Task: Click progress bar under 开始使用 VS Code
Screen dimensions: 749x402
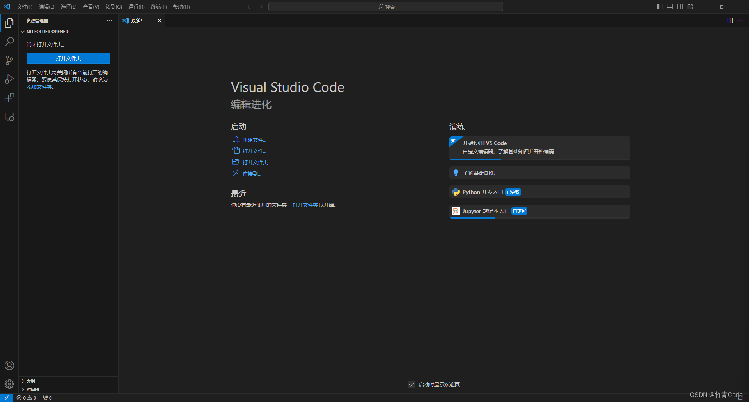Action: click(540, 159)
